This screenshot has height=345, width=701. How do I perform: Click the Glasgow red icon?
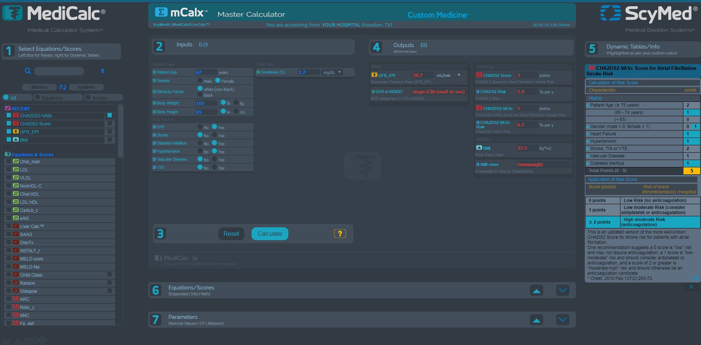(x=16, y=291)
